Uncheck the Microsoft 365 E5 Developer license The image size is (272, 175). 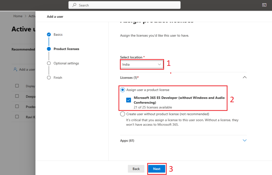coord(129,100)
